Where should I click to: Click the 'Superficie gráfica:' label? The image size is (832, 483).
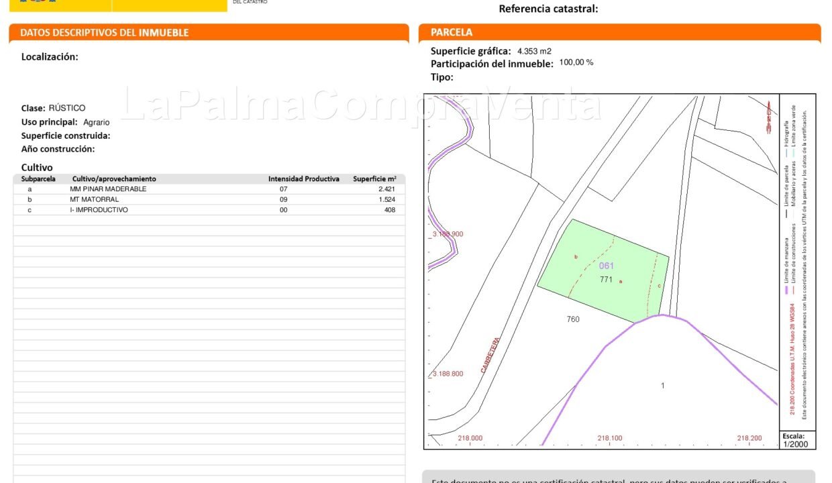pos(470,51)
